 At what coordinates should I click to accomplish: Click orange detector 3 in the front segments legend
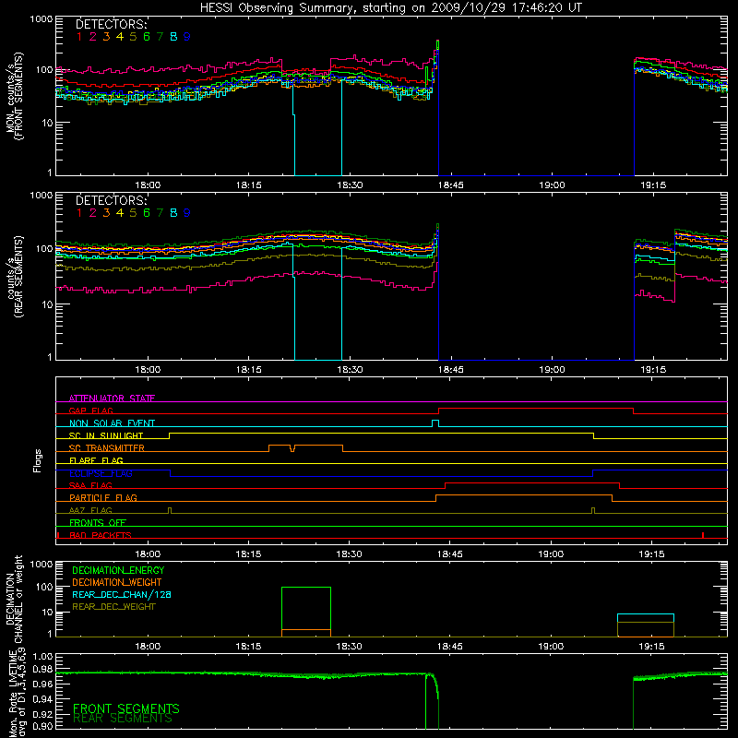[106, 37]
